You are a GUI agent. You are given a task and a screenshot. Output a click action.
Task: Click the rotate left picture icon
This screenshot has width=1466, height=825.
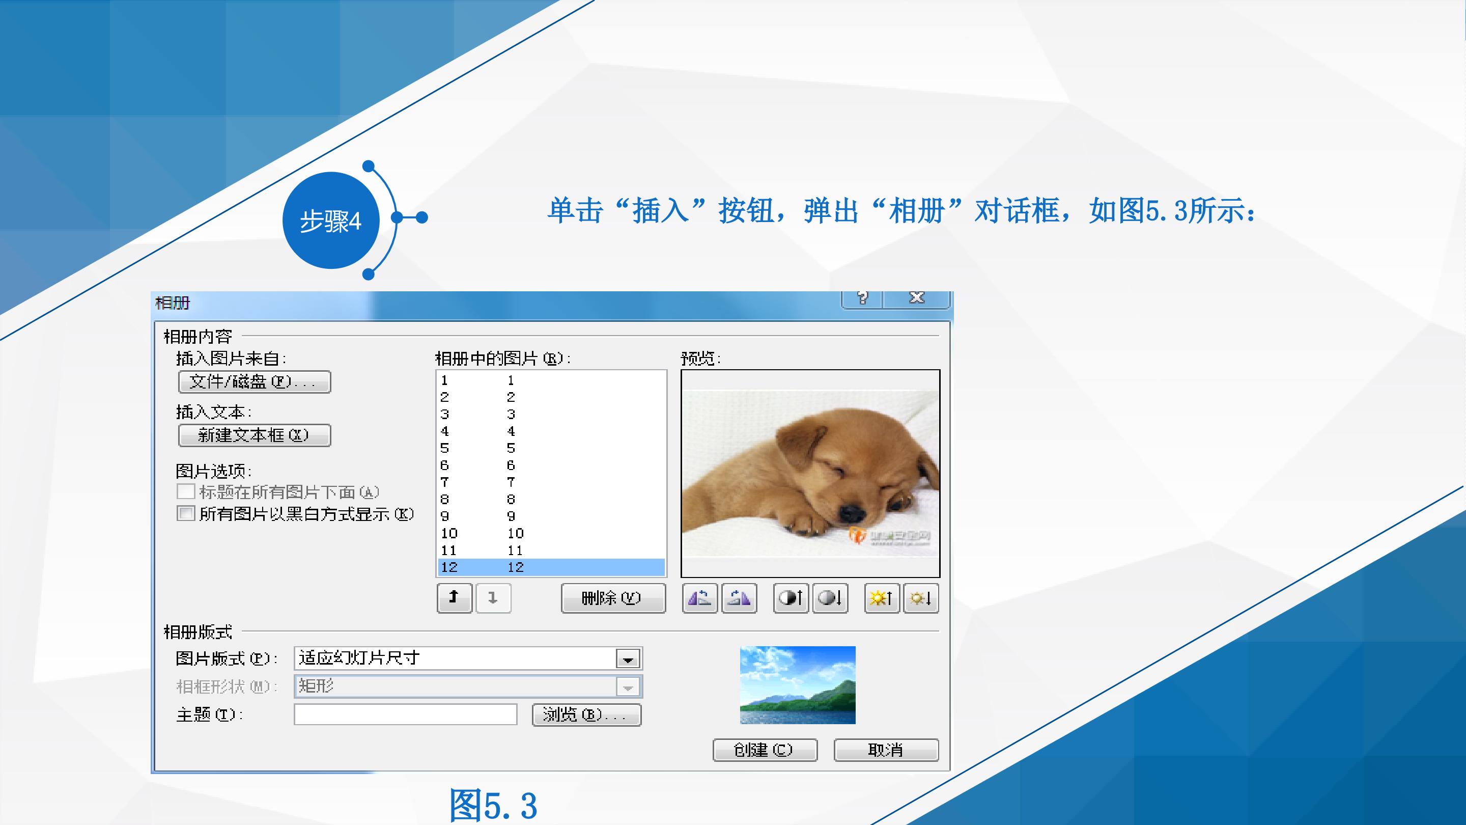coord(699,598)
